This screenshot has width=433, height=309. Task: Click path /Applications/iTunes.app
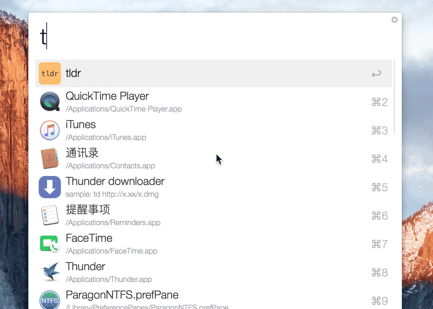pyautogui.click(x=106, y=137)
